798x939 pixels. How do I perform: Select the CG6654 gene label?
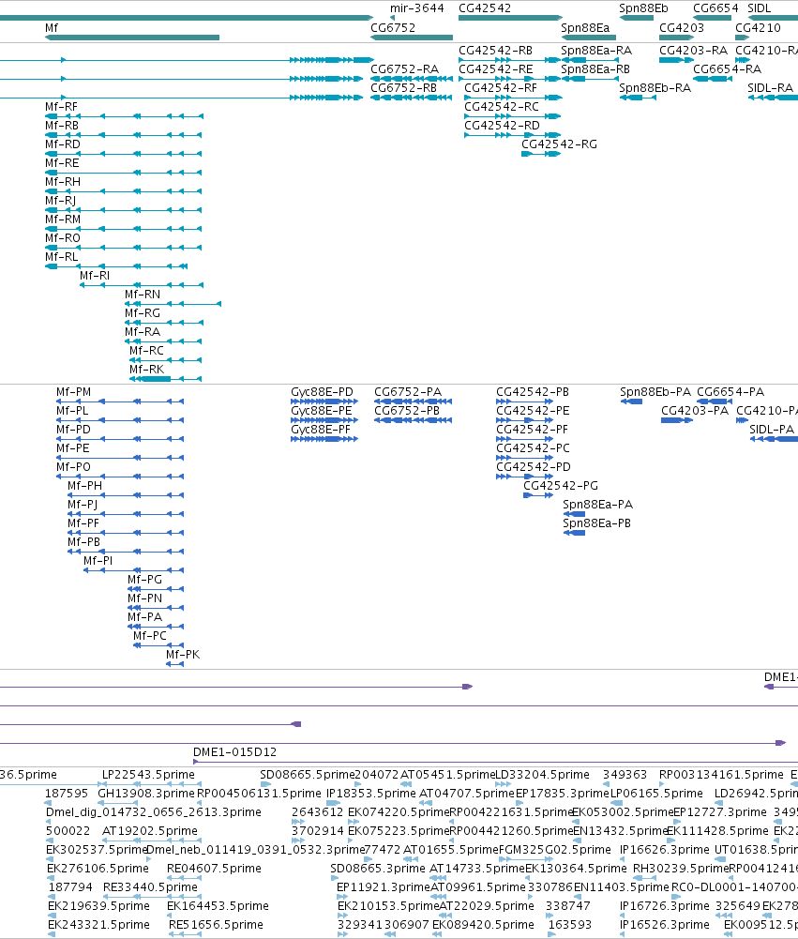click(715, 8)
